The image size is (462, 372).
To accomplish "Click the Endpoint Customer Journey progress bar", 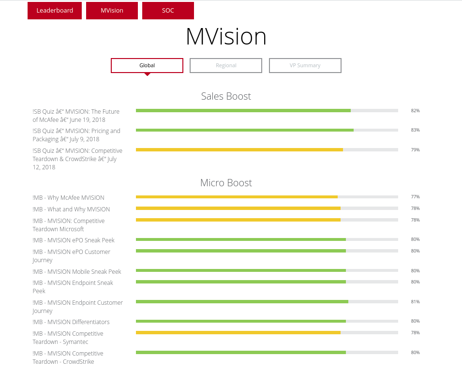I will point(267,301).
